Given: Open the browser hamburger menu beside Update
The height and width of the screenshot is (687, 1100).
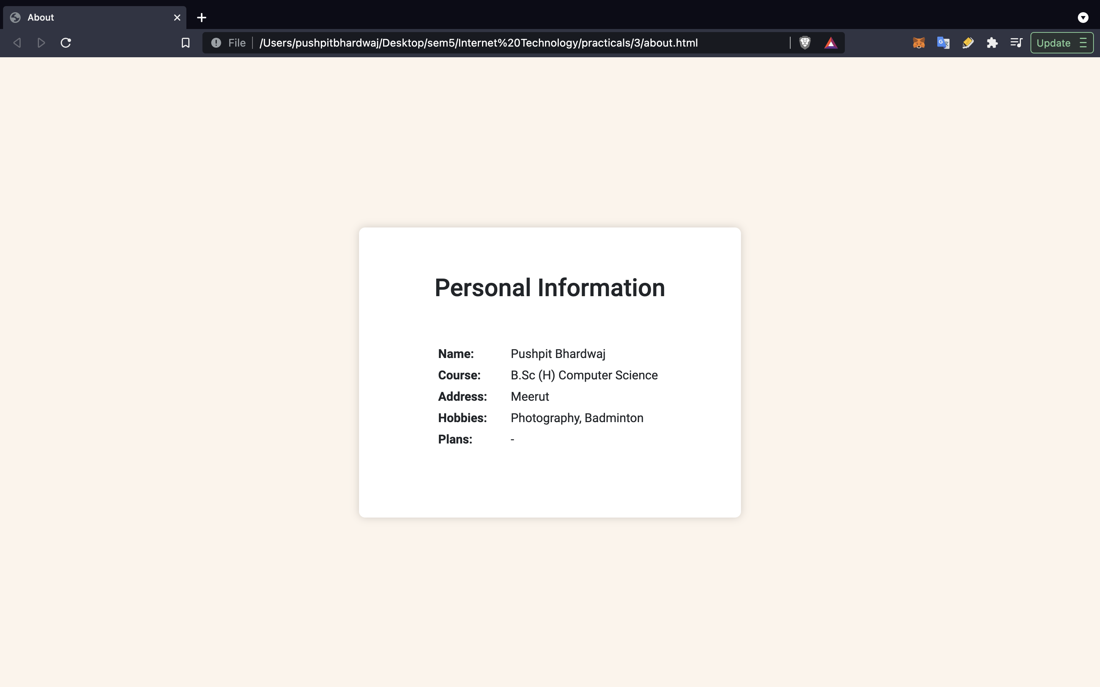Looking at the screenshot, I should coord(1084,43).
